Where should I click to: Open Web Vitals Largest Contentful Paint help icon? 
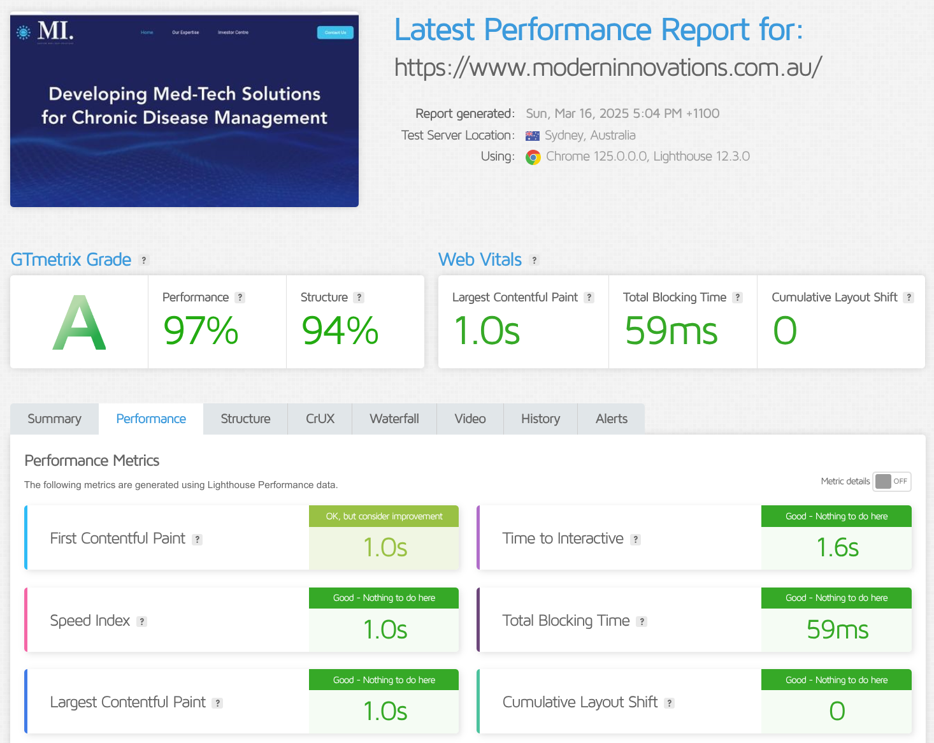pyautogui.click(x=589, y=298)
